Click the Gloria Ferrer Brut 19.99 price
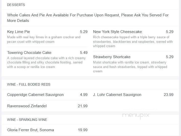 click(83, 130)
